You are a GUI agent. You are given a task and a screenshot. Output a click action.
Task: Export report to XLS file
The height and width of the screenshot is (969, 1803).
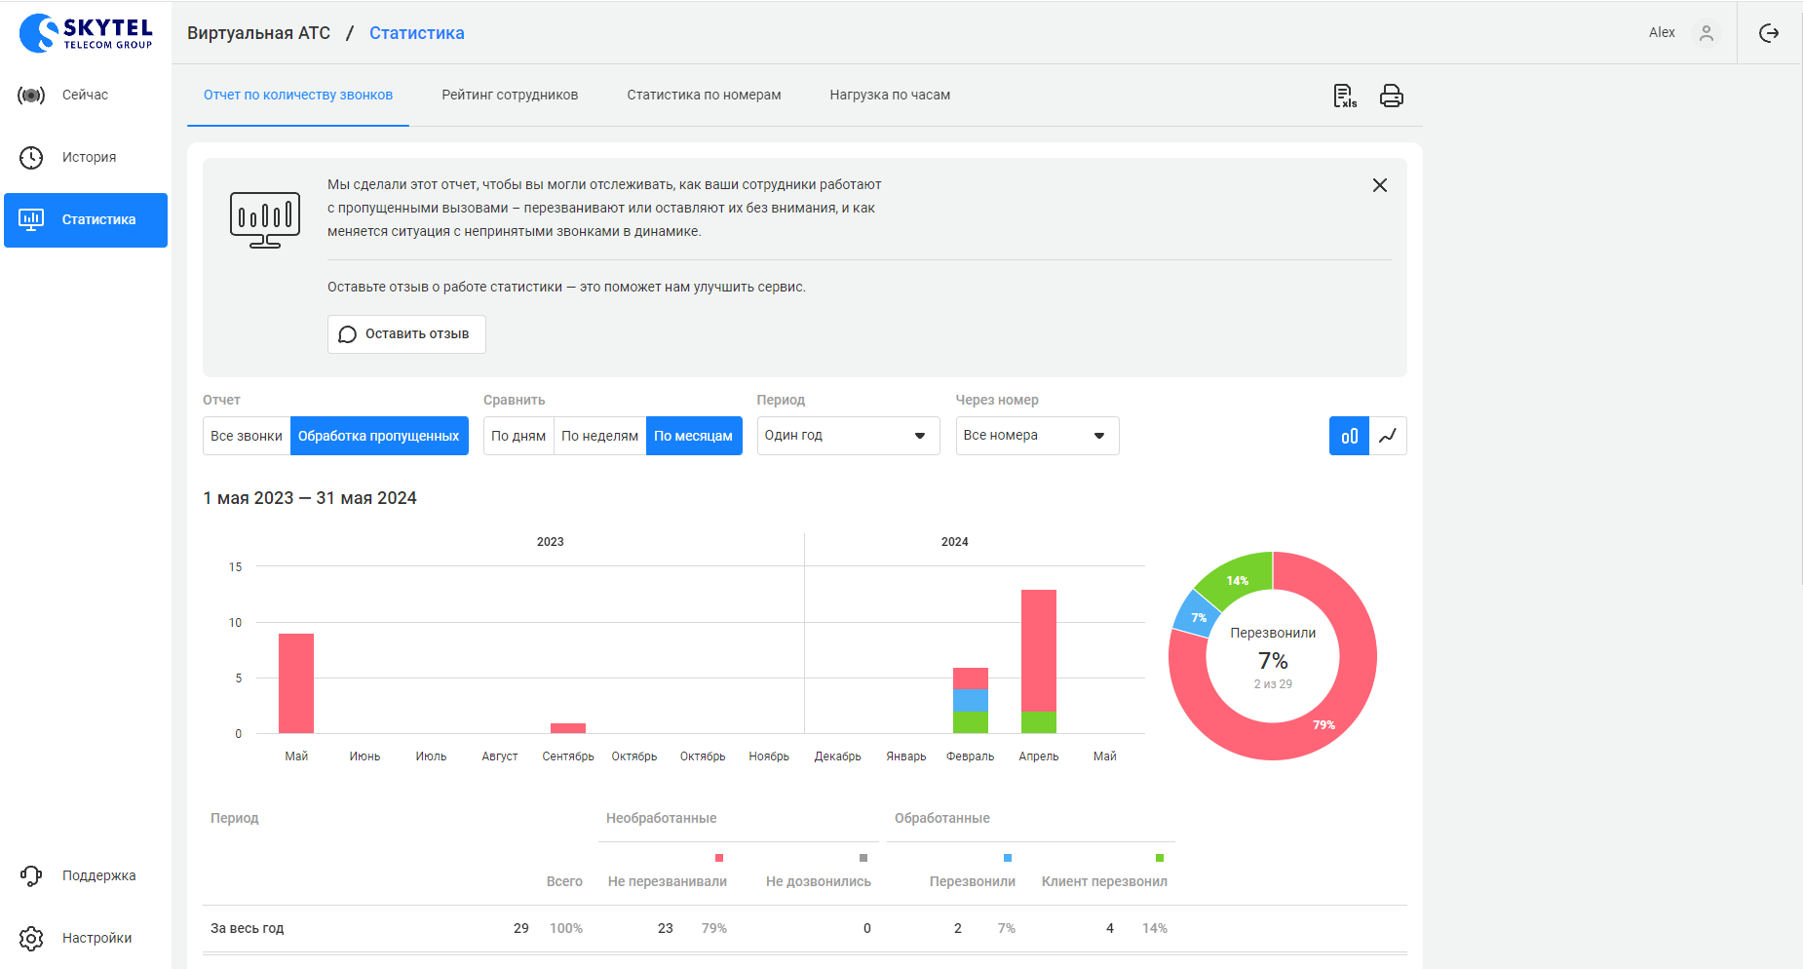(1345, 96)
